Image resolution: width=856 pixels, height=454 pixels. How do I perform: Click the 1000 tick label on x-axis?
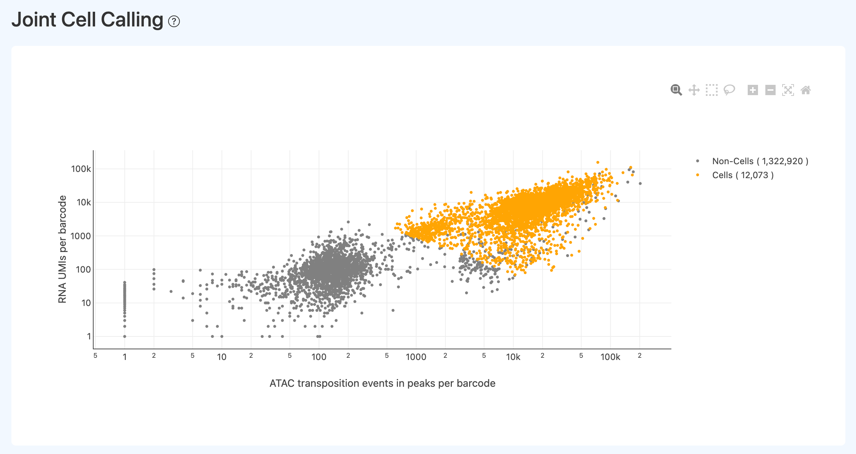(x=416, y=357)
